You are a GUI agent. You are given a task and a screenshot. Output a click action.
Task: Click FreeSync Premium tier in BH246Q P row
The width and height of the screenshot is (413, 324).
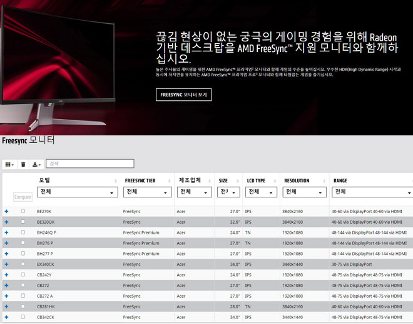click(141, 233)
